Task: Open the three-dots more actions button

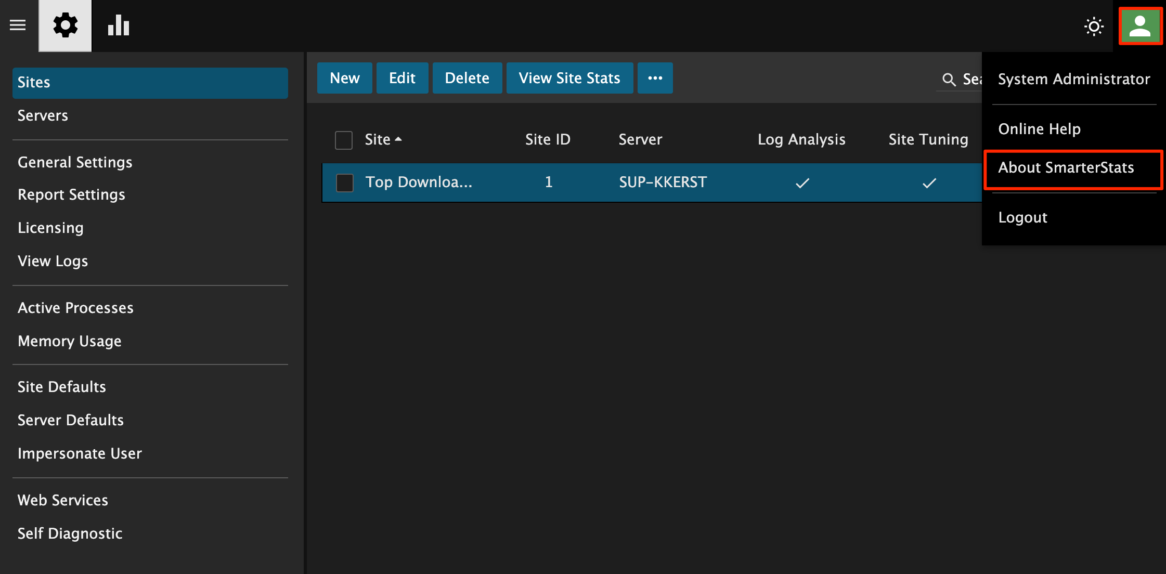Action: (x=655, y=78)
